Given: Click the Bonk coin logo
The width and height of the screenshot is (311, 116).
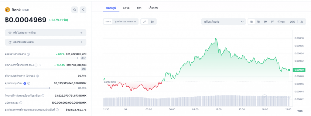Looking at the screenshot, I should pos(8,10).
